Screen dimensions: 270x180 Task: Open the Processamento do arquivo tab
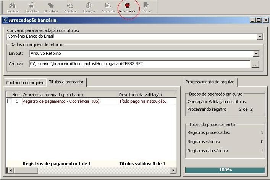210,82
